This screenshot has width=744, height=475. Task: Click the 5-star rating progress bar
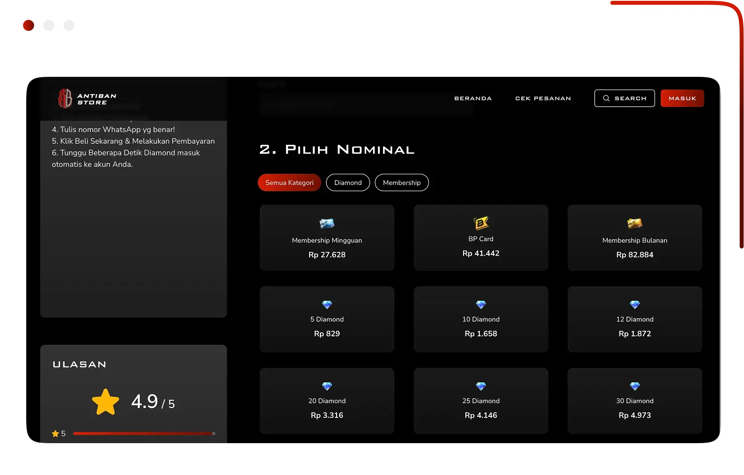pos(144,434)
